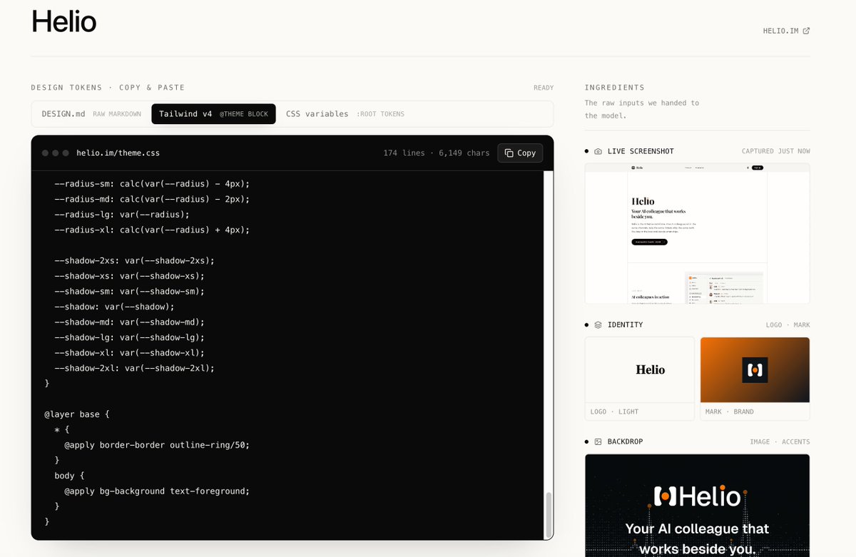The height and width of the screenshot is (557, 856).
Task: Click the 'DESIGN TOKENS · COPY & PASTE' heading
Action: [x=108, y=88]
